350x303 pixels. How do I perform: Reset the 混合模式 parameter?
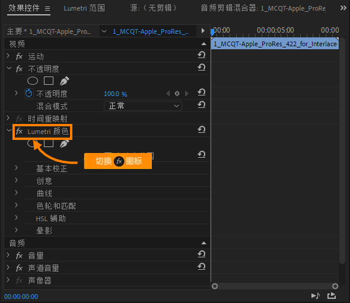coord(202,105)
